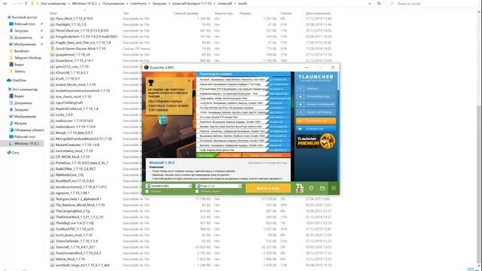Select the green tab below the server list
Screen dimensions: 482x271
[x=206, y=155]
